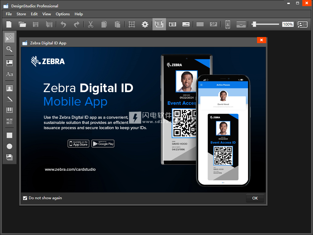The width and height of the screenshot is (313, 235).
Task: Click the Google Play badge
Action: click(x=103, y=144)
